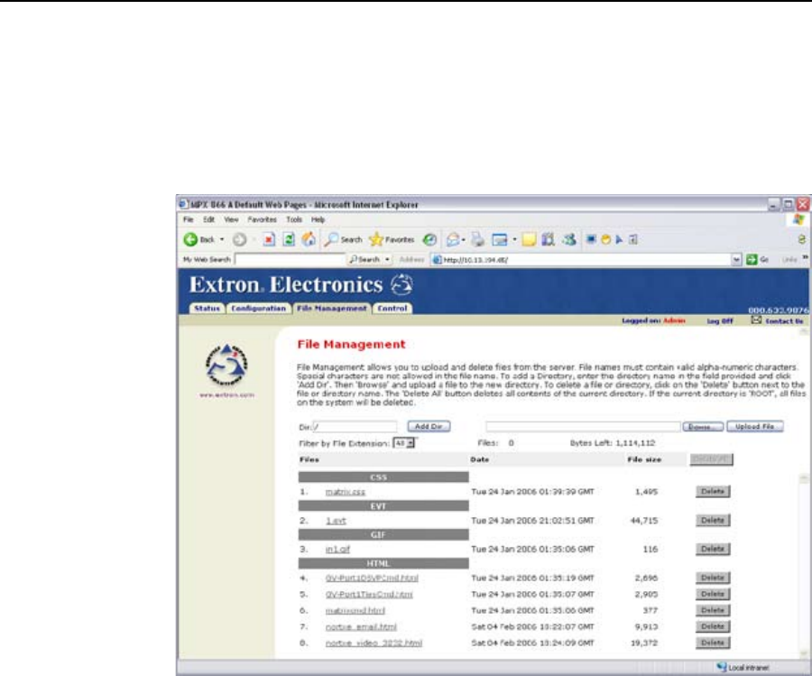
Task: Click the Delete All button
Action: pyautogui.click(x=711, y=459)
